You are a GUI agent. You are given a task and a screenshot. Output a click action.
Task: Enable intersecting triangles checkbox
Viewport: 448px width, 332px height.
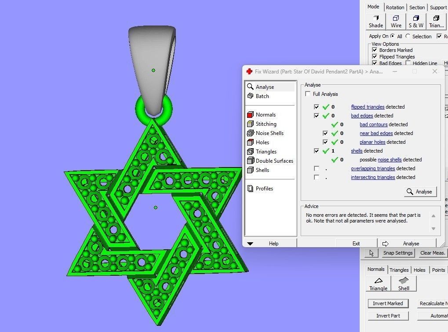coord(316,177)
